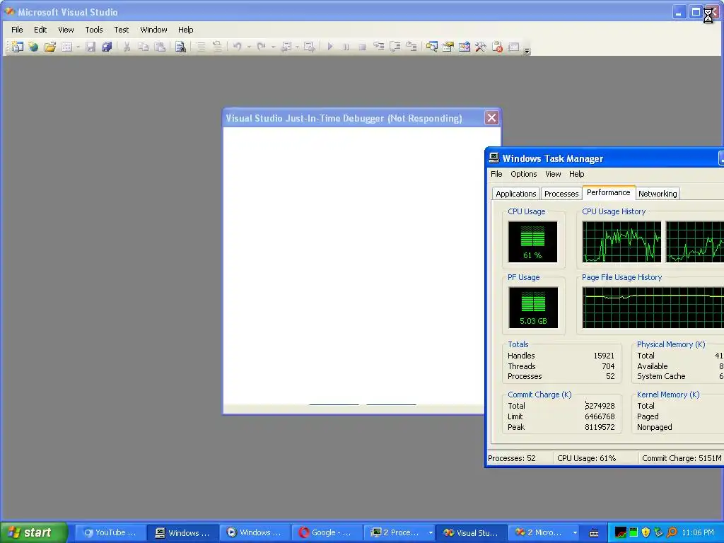Click the Break All pause icon

[346, 47]
